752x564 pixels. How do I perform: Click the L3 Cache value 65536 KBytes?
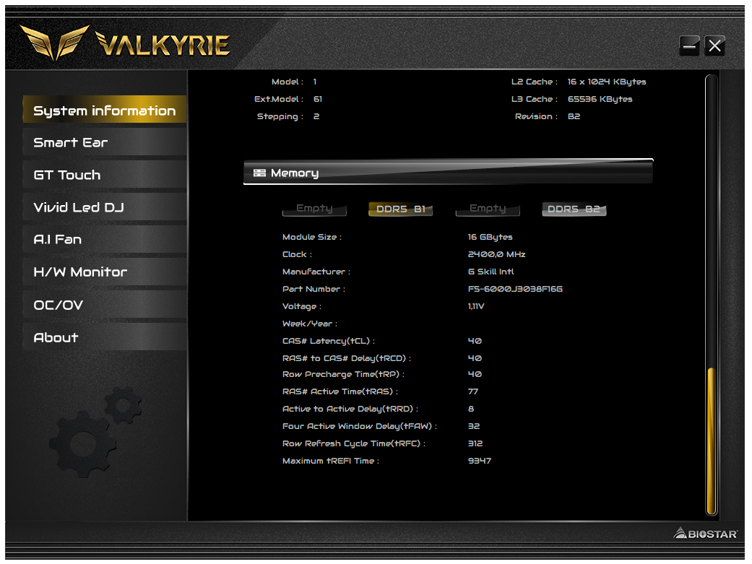coord(600,99)
